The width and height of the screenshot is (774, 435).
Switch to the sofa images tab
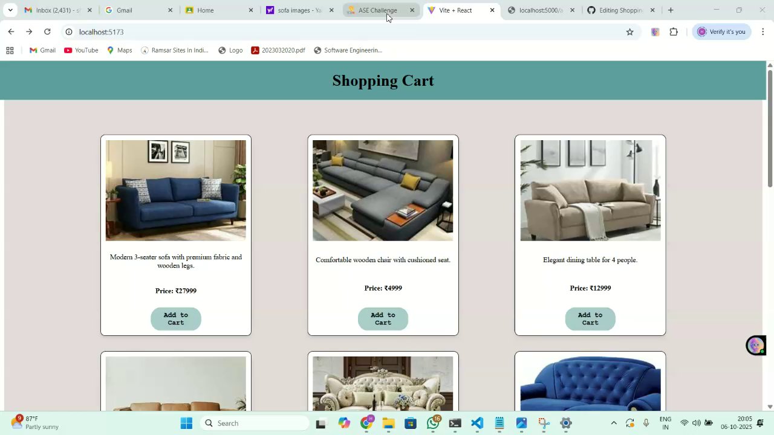coord(299,10)
